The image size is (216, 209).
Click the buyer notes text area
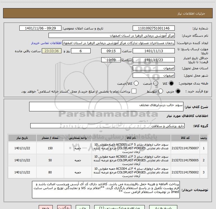pyautogui.click(x=106, y=190)
